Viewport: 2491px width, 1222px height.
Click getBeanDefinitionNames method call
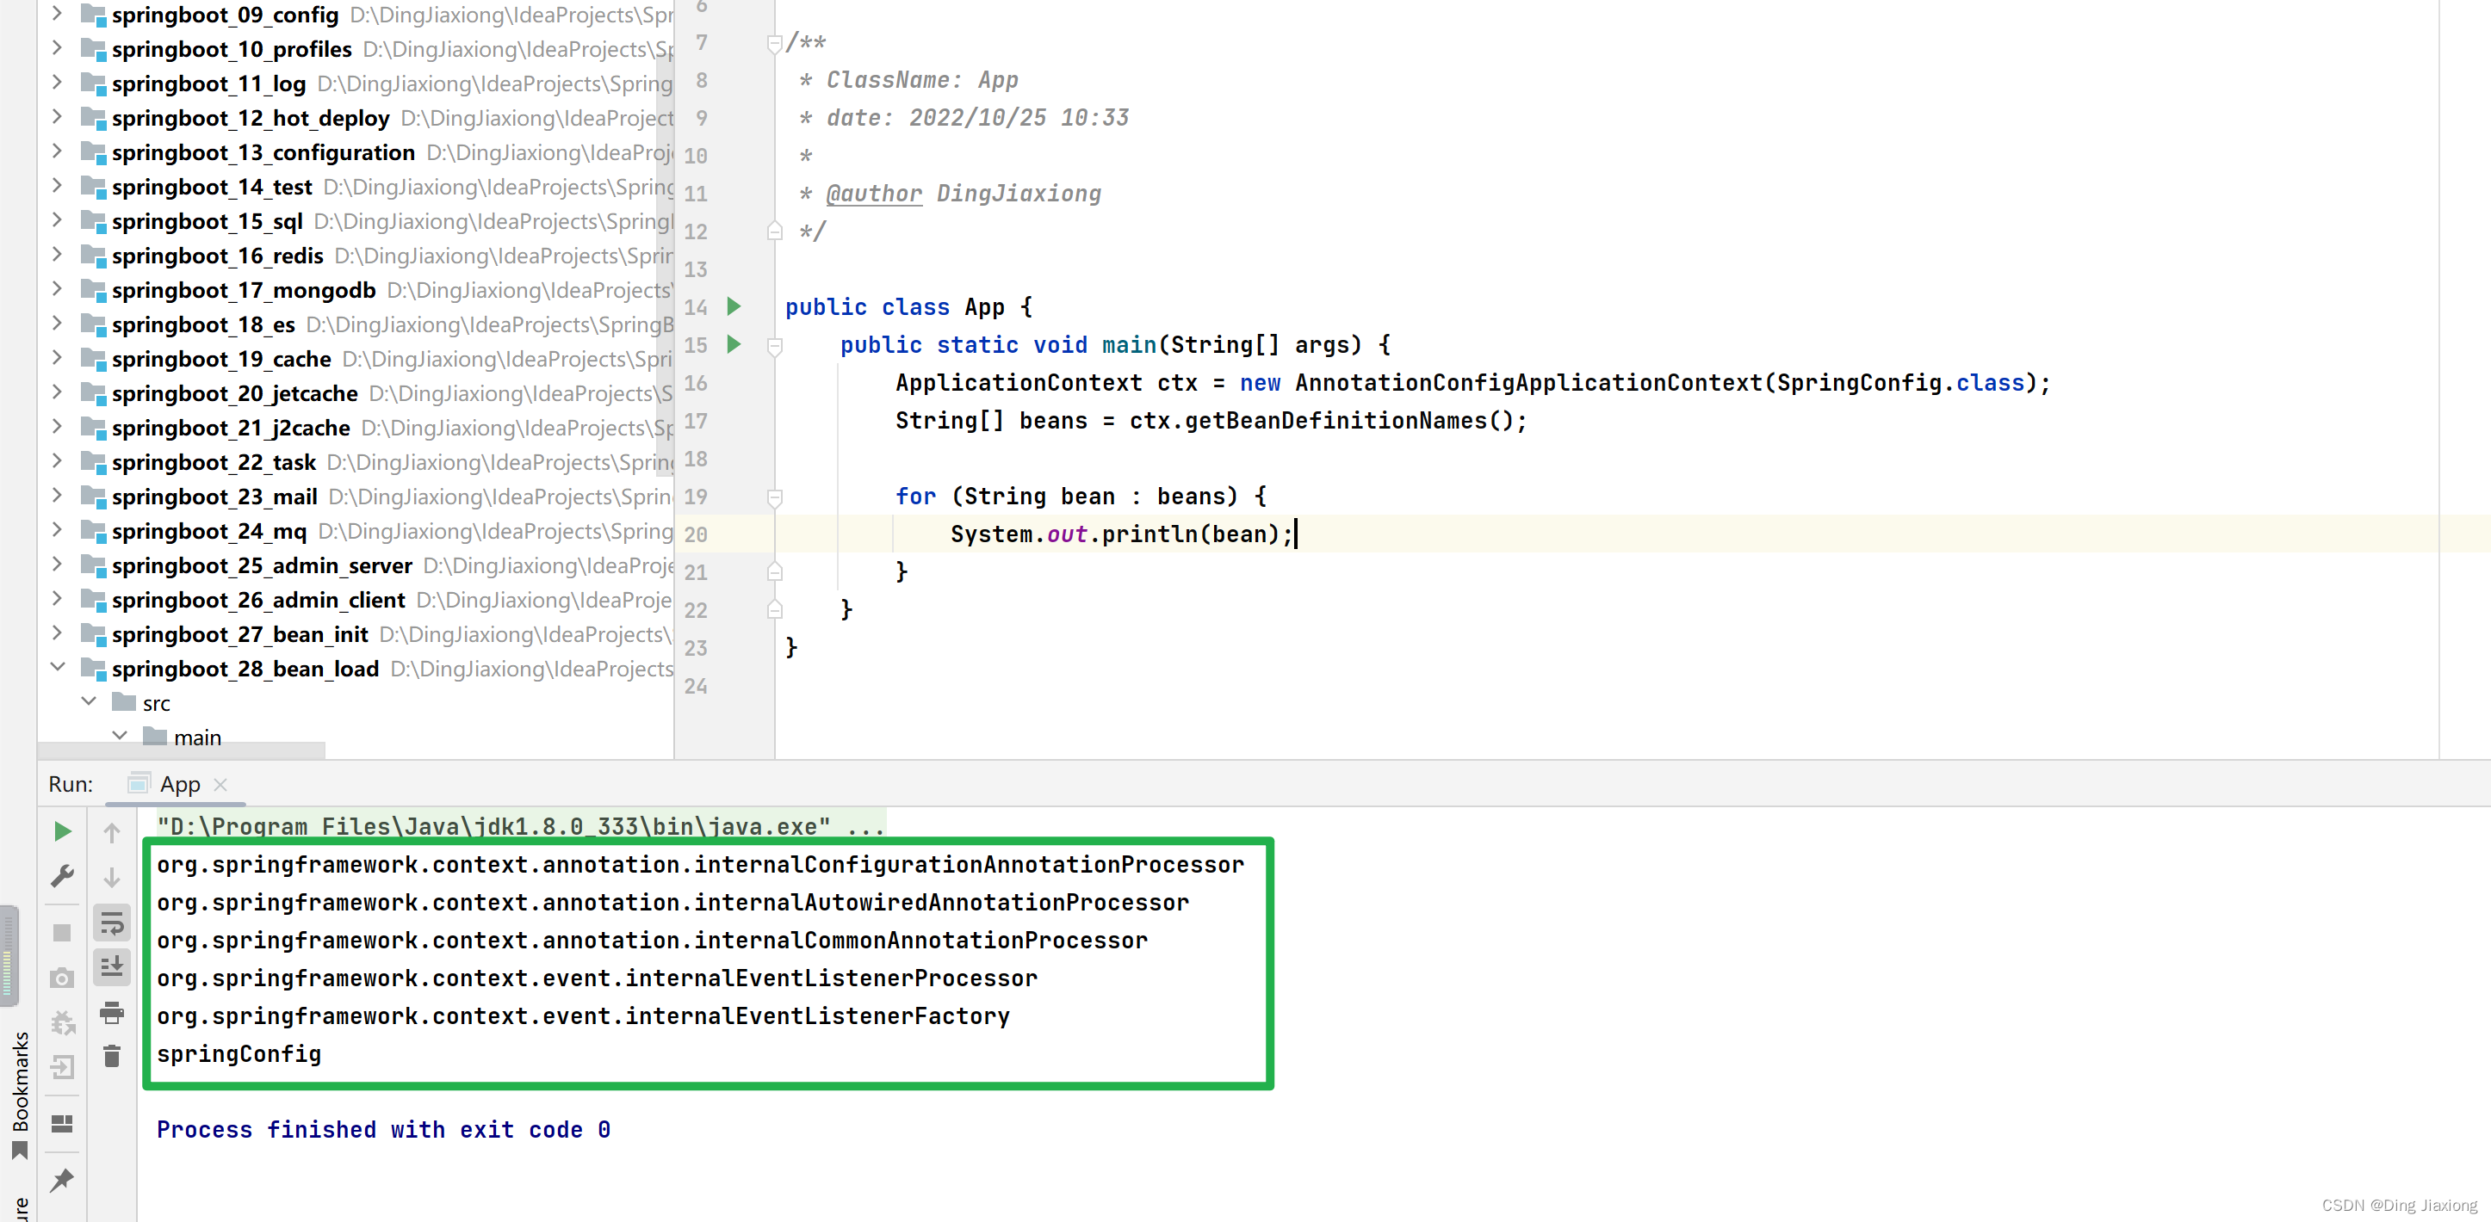(1335, 421)
